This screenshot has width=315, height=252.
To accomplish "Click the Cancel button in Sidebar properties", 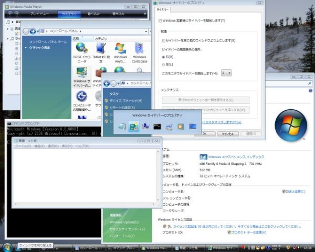I will click(x=226, y=134).
